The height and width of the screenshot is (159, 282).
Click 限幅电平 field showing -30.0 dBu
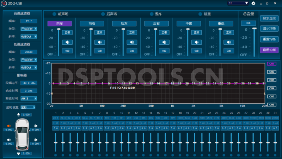point(29,83)
